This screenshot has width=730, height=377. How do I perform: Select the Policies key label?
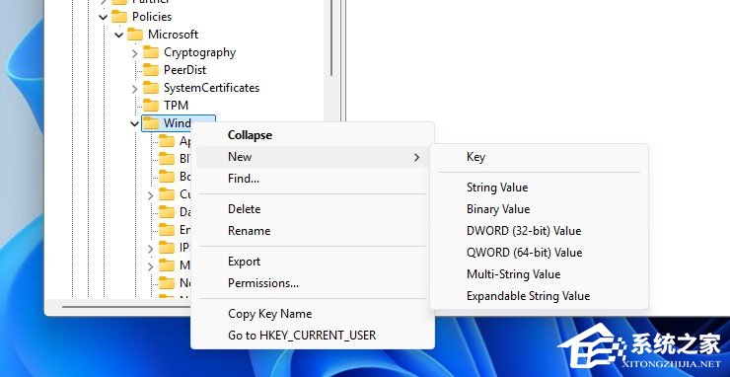(152, 17)
